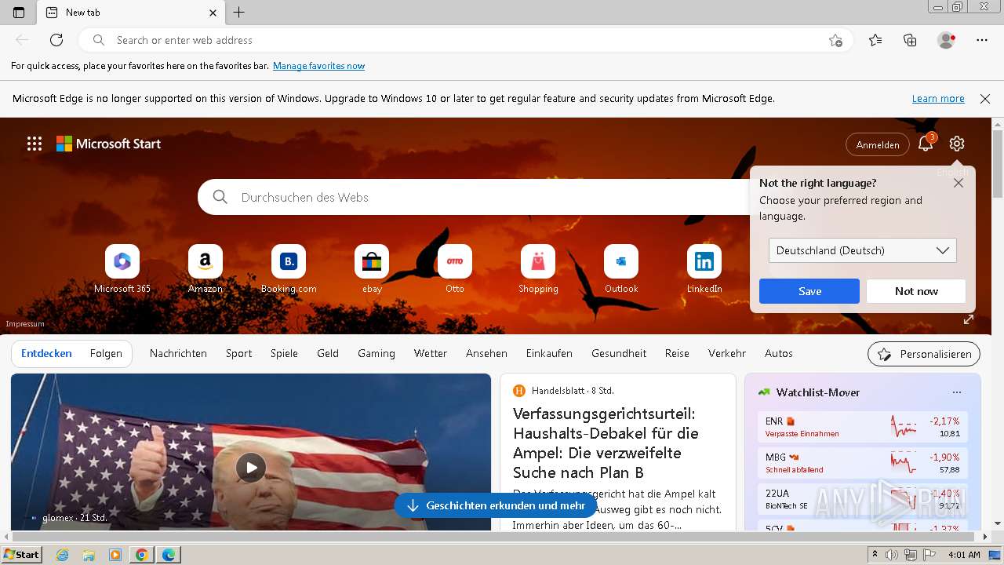Viewport: 1004px width, 565px height.
Task: Reload the page with refresh button
Action: [x=56, y=40]
